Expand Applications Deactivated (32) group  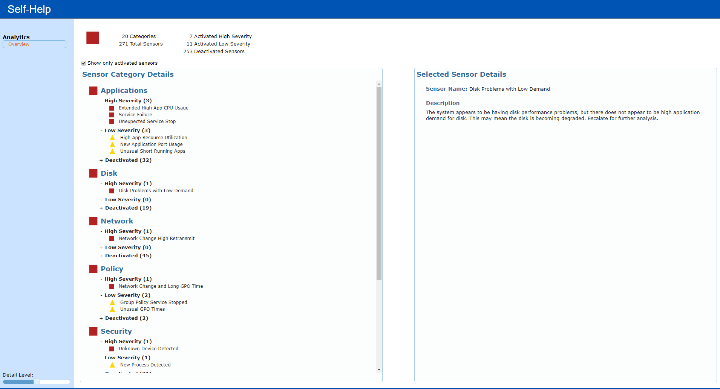[x=101, y=160]
